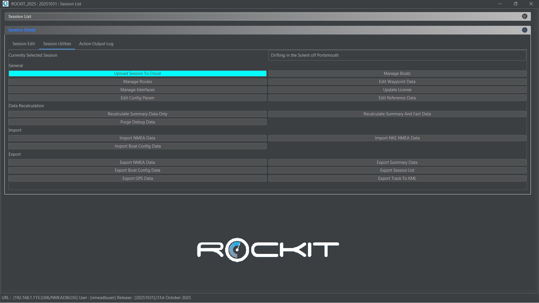Screen dimensions: 539x303
Task: Select the Session Utilities tab
Action: [57, 44]
